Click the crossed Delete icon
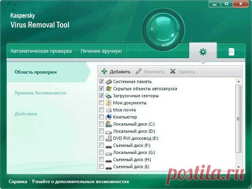Screen dimensions: 252x189 point(172,71)
